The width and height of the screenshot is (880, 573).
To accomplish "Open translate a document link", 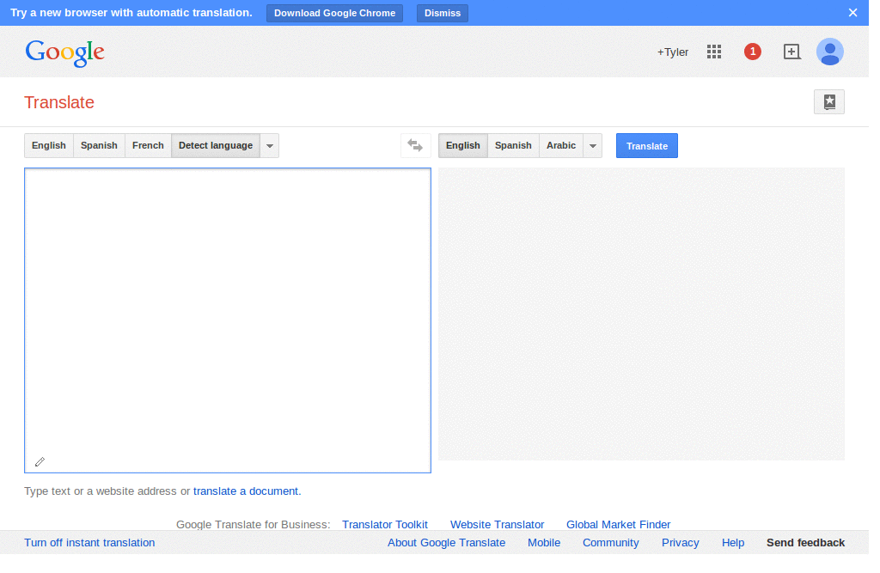I will (246, 491).
